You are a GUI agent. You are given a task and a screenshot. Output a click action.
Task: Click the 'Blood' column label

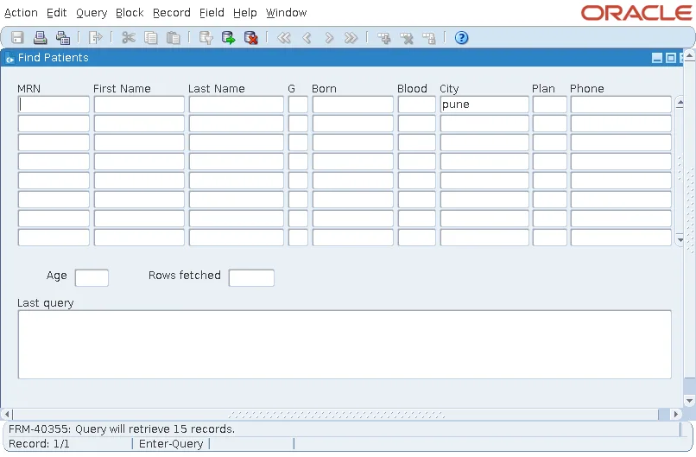[x=412, y=89]
